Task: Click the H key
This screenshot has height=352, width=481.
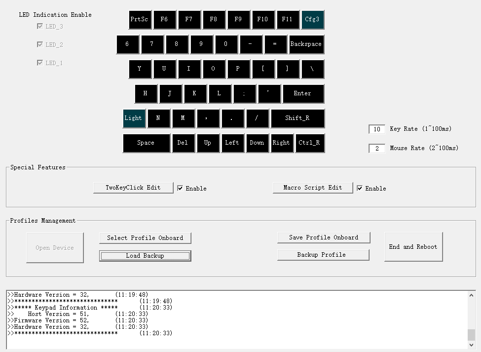Action: [146, 94]
